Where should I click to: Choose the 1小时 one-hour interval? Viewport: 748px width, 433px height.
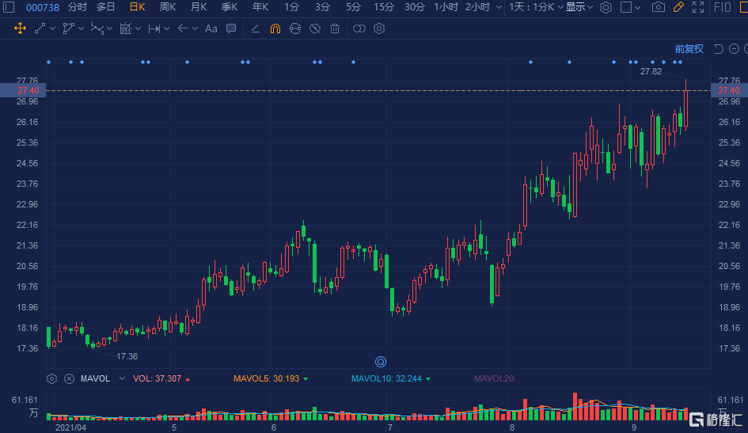click(446, 7)
